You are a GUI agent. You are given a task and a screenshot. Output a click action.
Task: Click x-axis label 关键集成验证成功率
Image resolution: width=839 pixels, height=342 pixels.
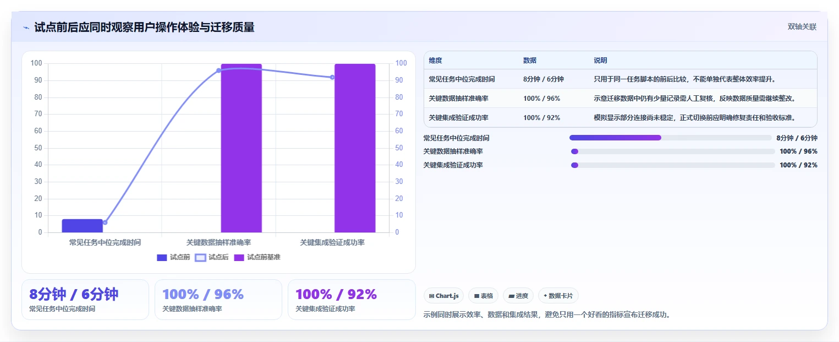click(332, 242)
